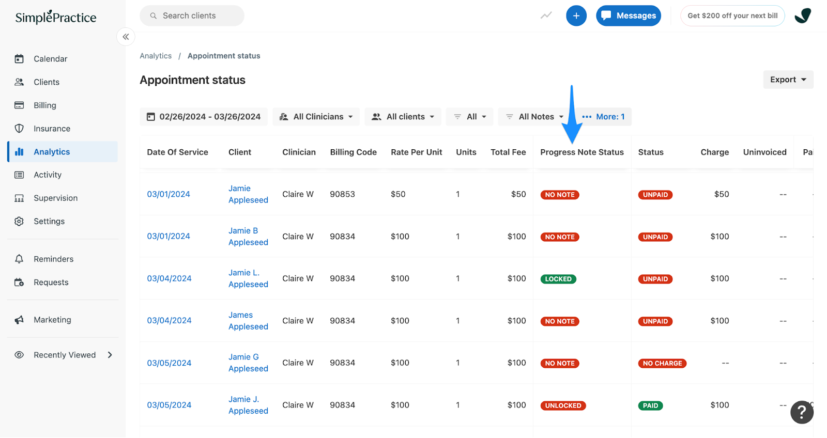
Task: Click the Activity list icon
Action: point(19,175)
